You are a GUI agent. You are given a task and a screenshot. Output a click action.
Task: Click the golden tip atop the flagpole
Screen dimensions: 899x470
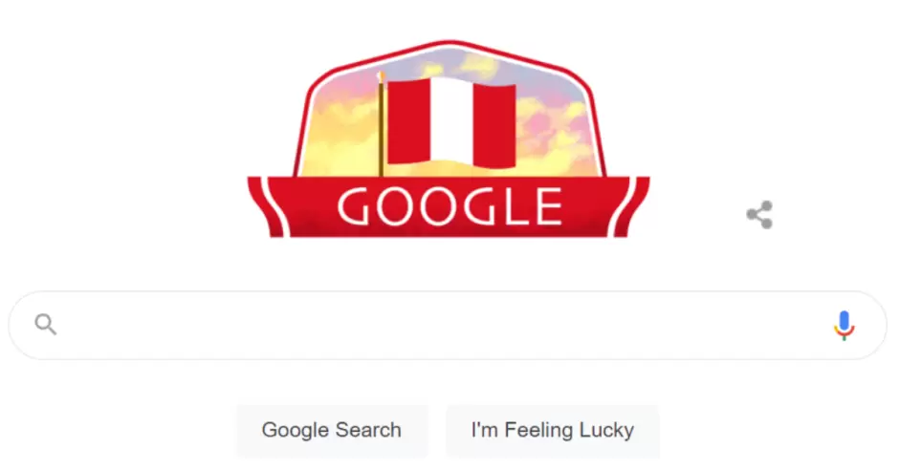click(x=380, y=76)
